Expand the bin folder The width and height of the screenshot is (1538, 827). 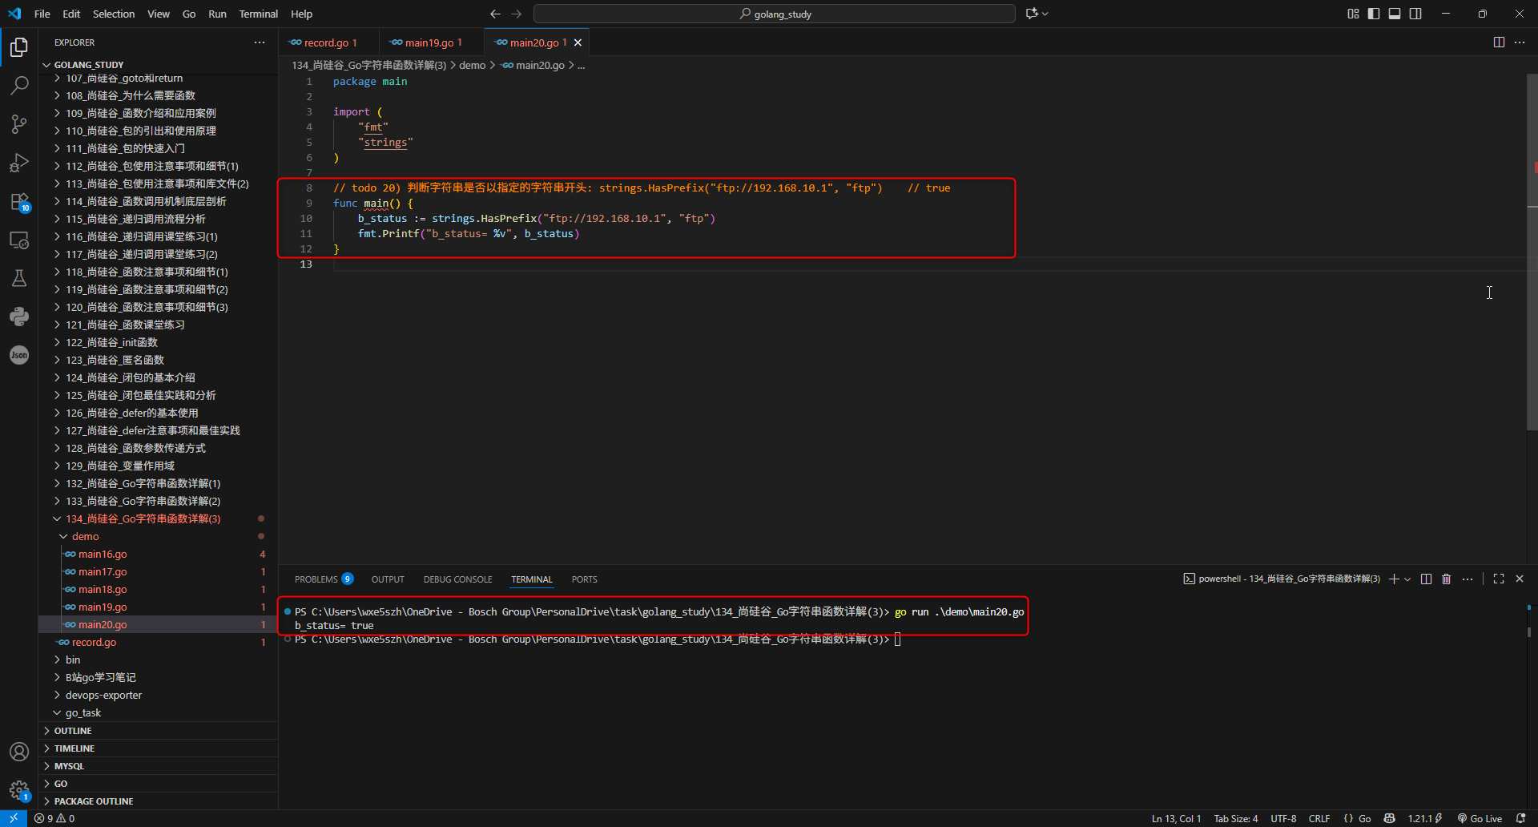pyautogui.click(x=159, y=660)
